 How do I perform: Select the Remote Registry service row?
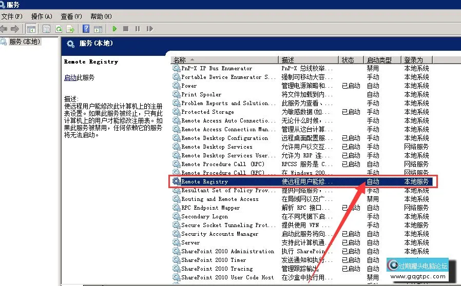pyautogui.click(x=204, y=181)
